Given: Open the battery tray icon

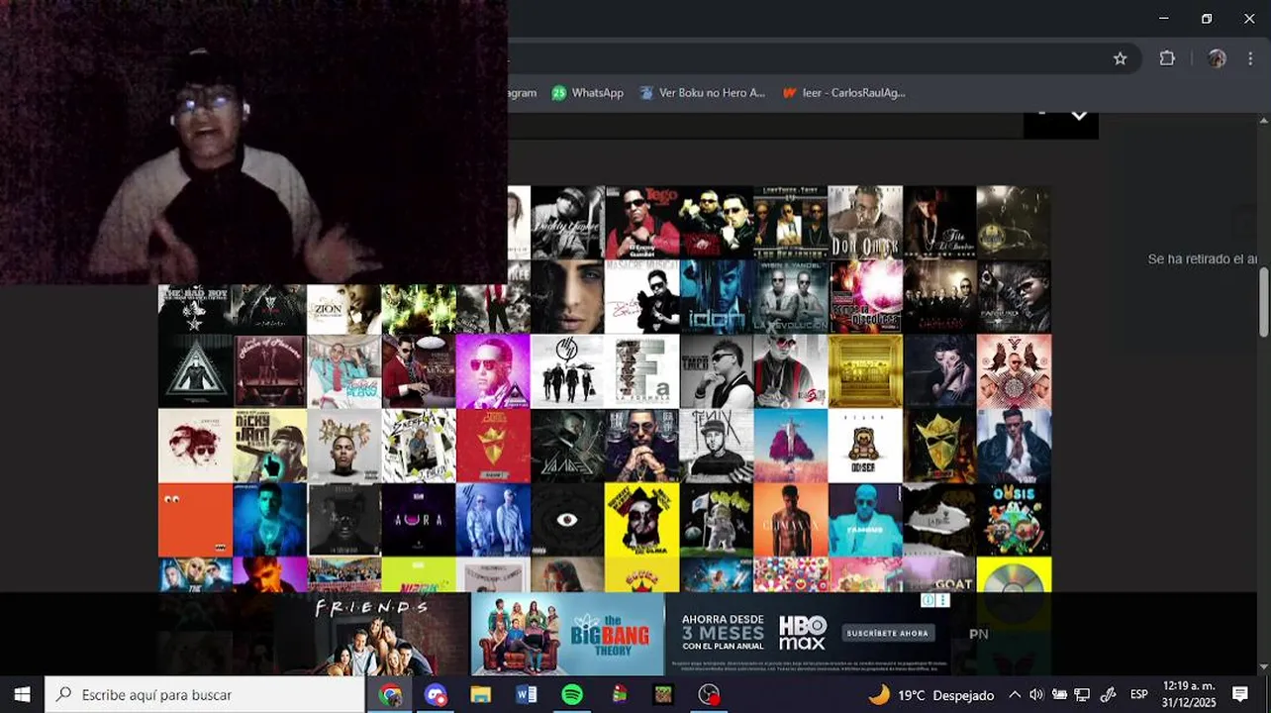Looking at the screenshot, I should click(x=1059, y=695).
